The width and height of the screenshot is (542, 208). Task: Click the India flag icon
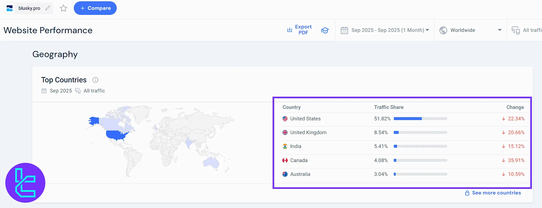point(285,146)
